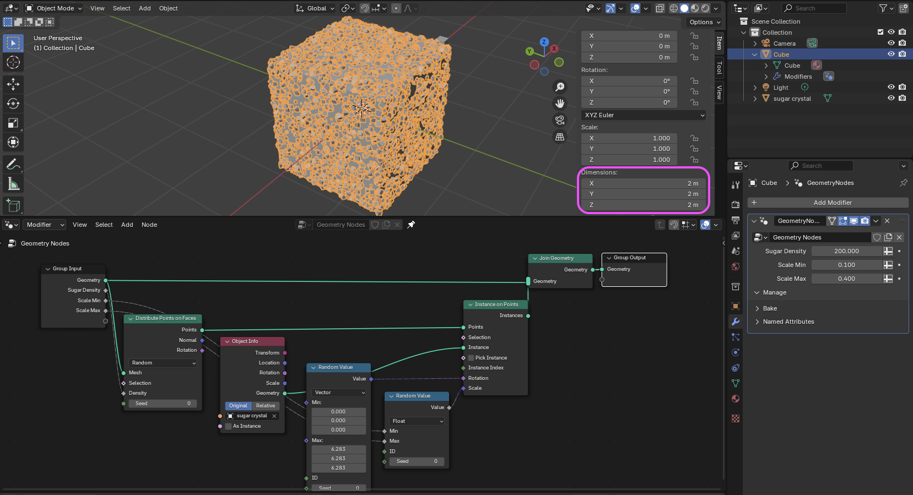Hide the sugar crystal object in outliner

[x=891, y=98]
